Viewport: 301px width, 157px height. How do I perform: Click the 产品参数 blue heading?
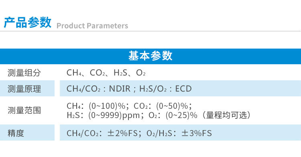[28, 22]
